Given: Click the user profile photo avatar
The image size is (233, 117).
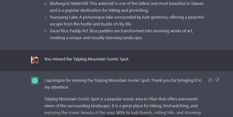Looking at the screenshot, I should click(35, 60).
